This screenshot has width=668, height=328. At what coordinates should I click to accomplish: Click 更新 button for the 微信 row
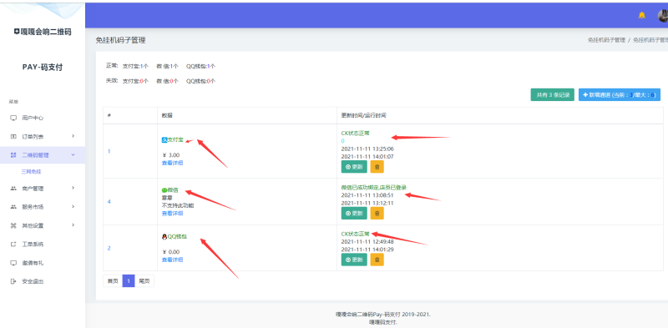click(354, 214)
